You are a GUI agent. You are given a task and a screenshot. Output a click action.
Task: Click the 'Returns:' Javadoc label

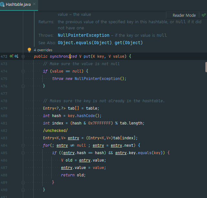click(46, 22)
